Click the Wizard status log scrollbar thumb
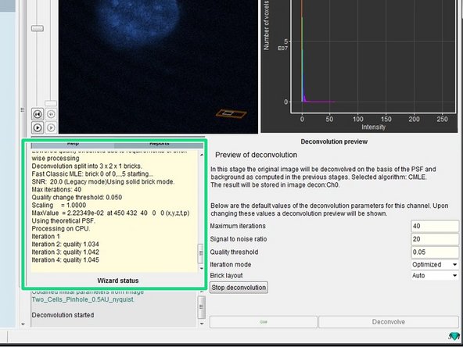The width and height of the screenshot is (463, 347). [x=201, y=253]
